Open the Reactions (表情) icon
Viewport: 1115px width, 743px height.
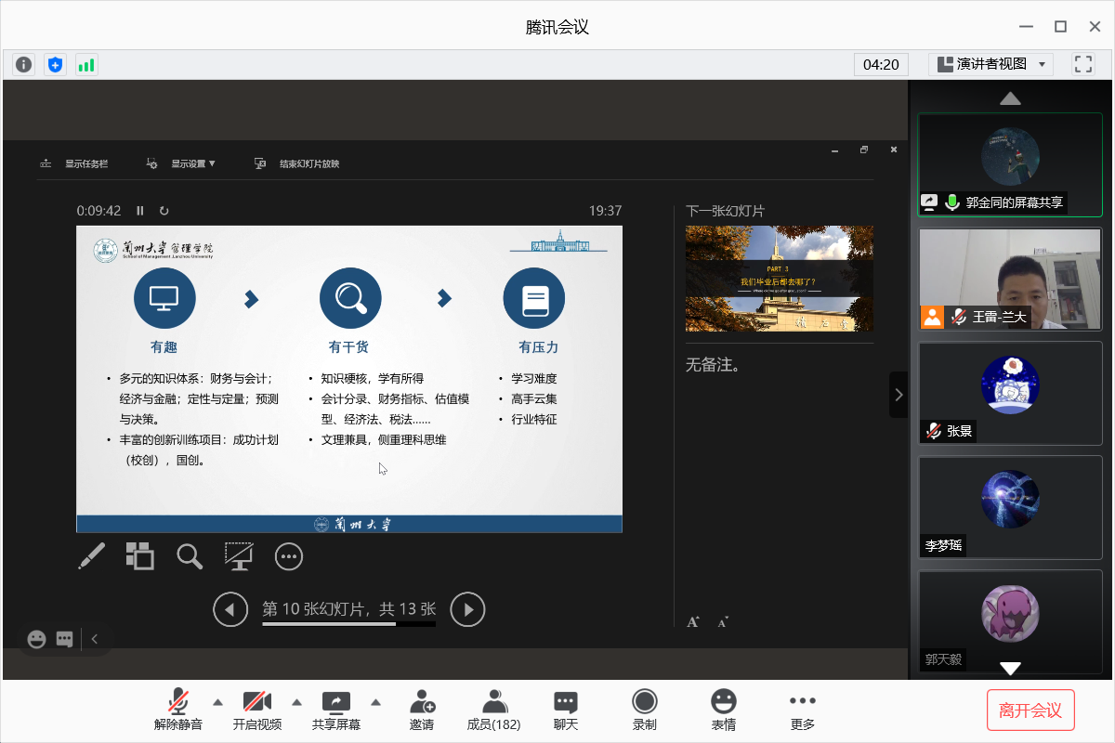(723, 710)
